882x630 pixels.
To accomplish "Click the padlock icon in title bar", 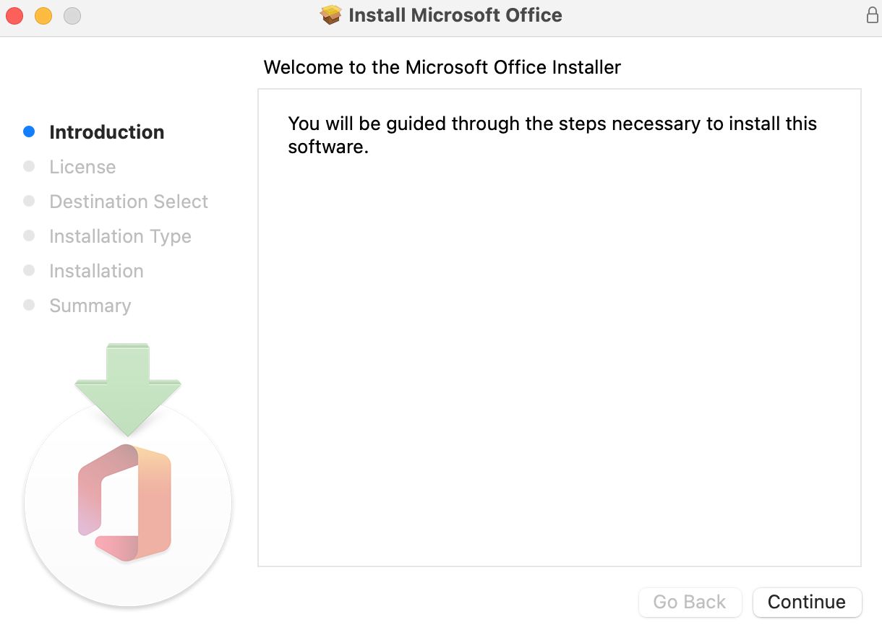I will (x=873, y=15).
